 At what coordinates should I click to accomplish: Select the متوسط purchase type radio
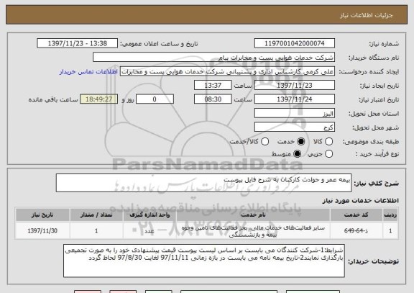297,153
